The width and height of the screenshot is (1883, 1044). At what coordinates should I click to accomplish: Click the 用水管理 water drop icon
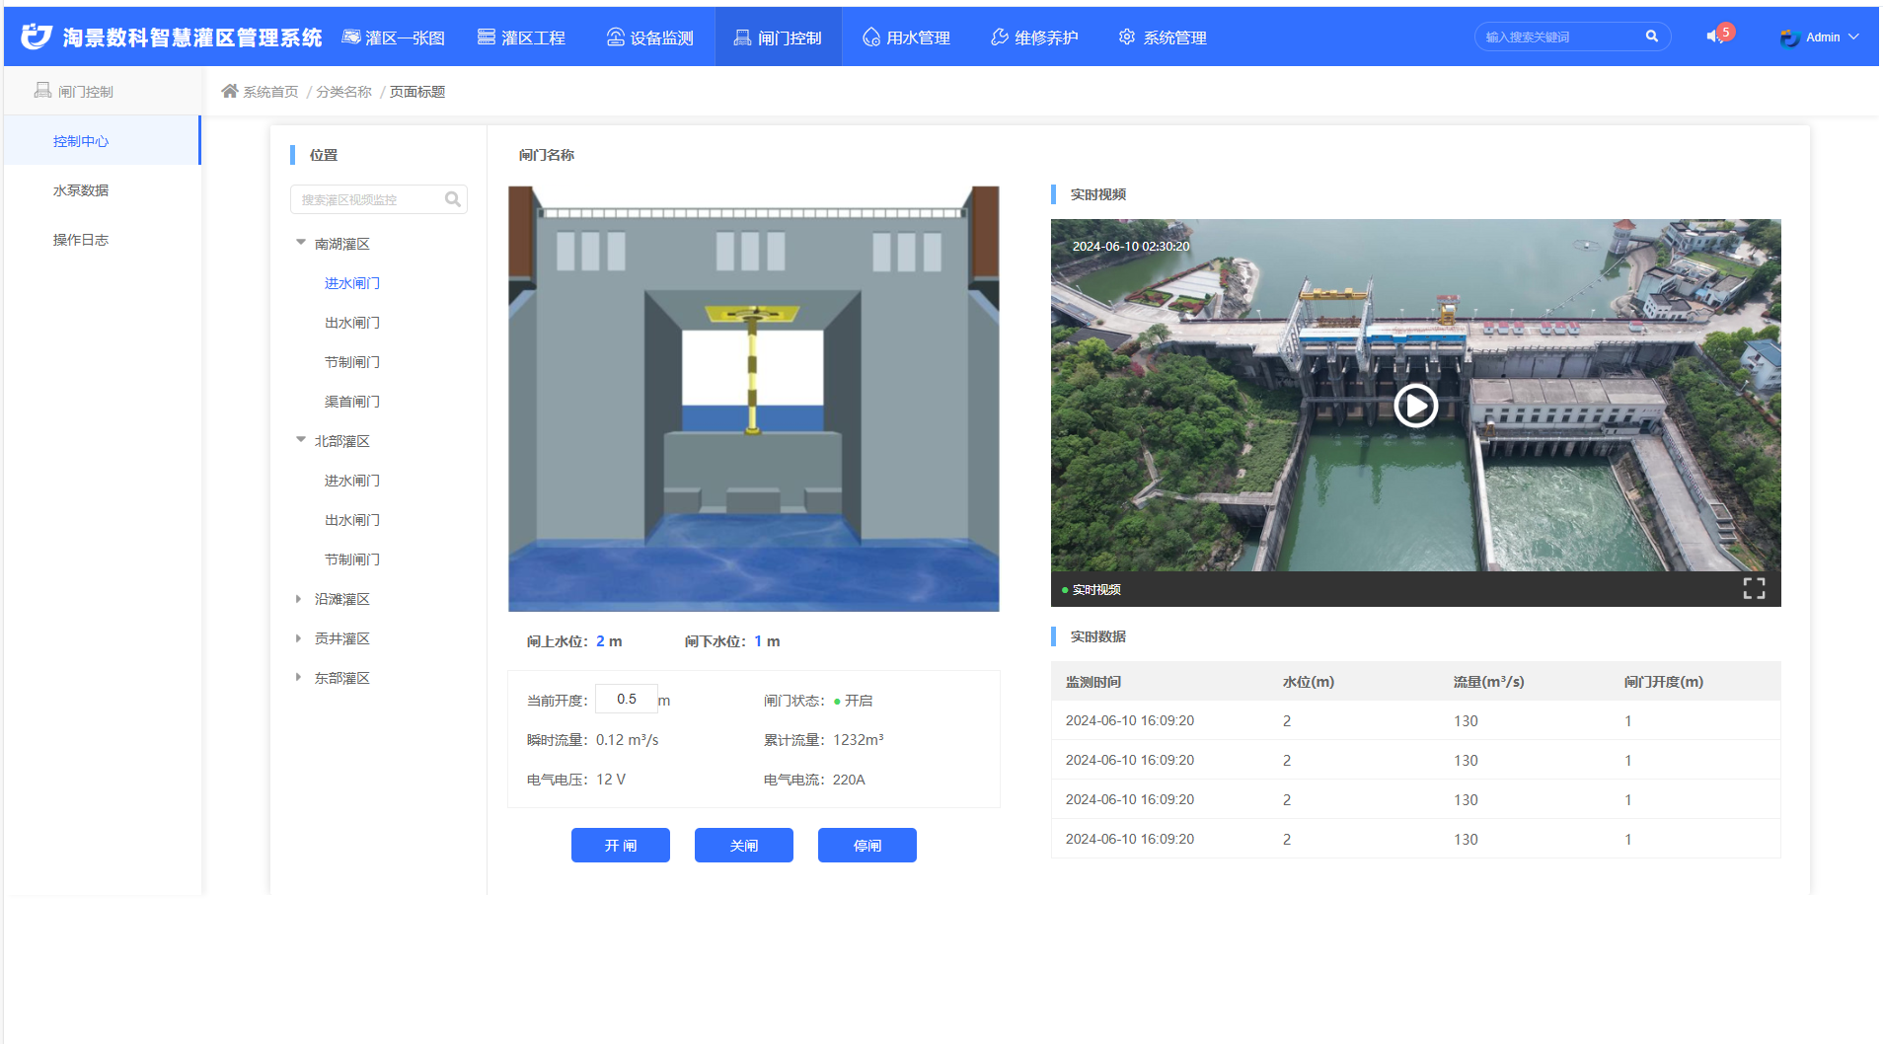click(x=871, y=37)
